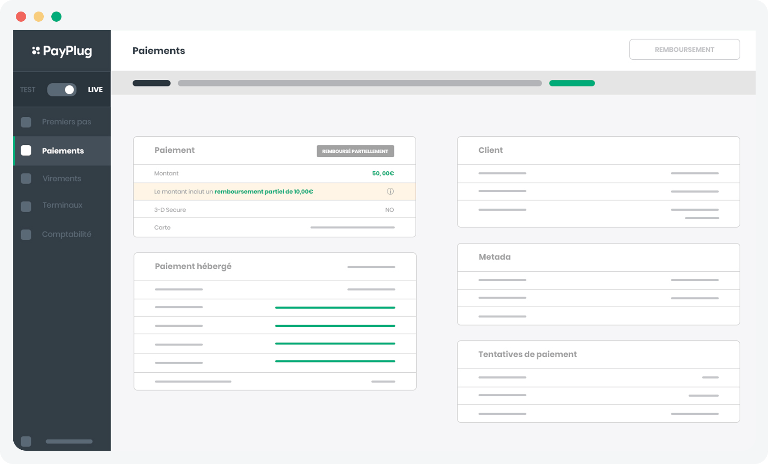Collapse the Paiement hébergé card
This screenshot has height=464, width=768.
coord(193,266)
